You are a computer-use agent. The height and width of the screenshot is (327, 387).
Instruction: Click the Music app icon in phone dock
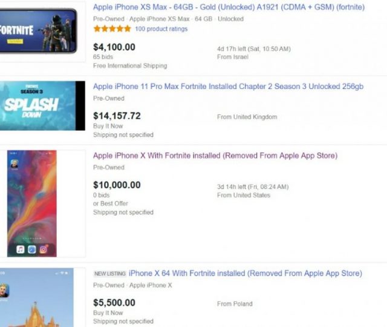(x=21, y=249)
